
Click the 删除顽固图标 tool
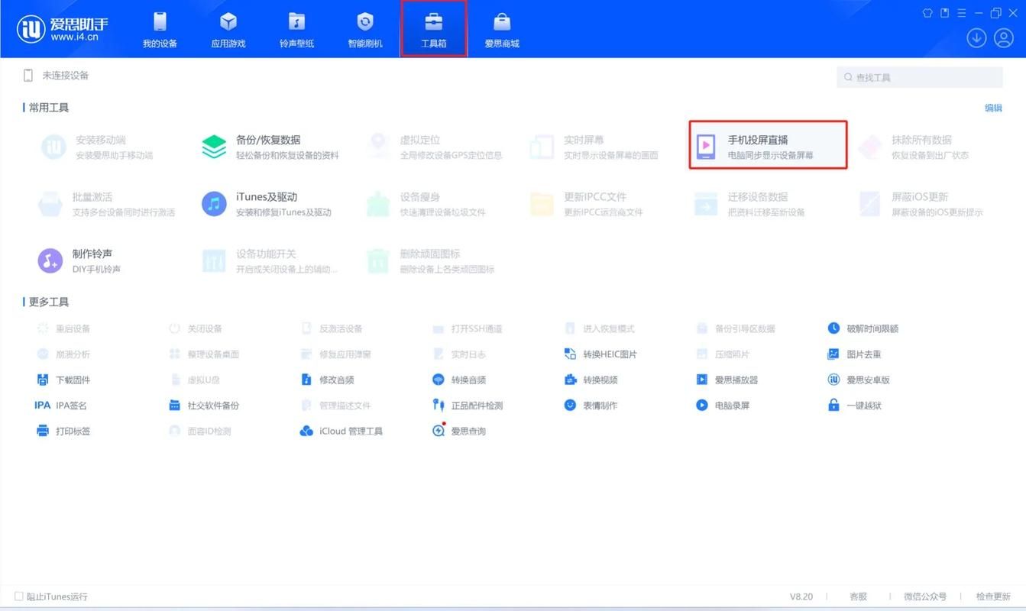click(430, 260)
